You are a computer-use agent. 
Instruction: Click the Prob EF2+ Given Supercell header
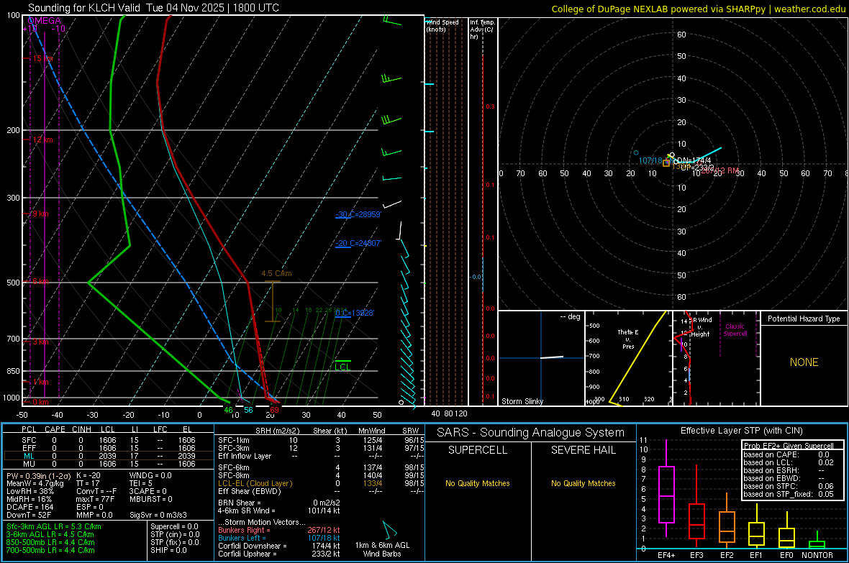(x=789, y=446)
